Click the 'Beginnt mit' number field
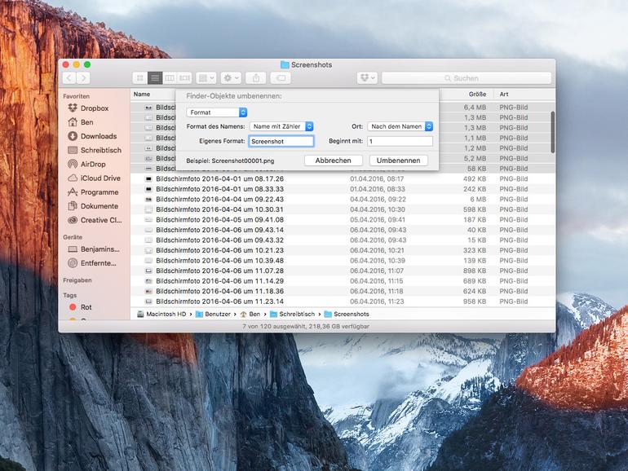The image size is (628, 471). [400, 142]
